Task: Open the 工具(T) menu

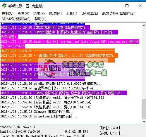Action: click(x=71, y=13)
